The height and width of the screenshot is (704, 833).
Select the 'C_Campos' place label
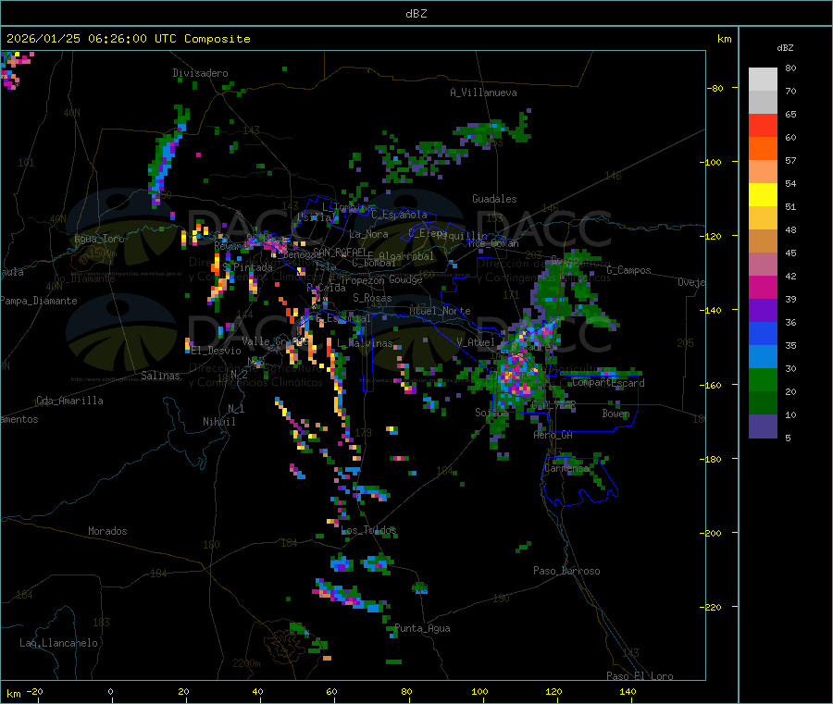pos(629,270)
